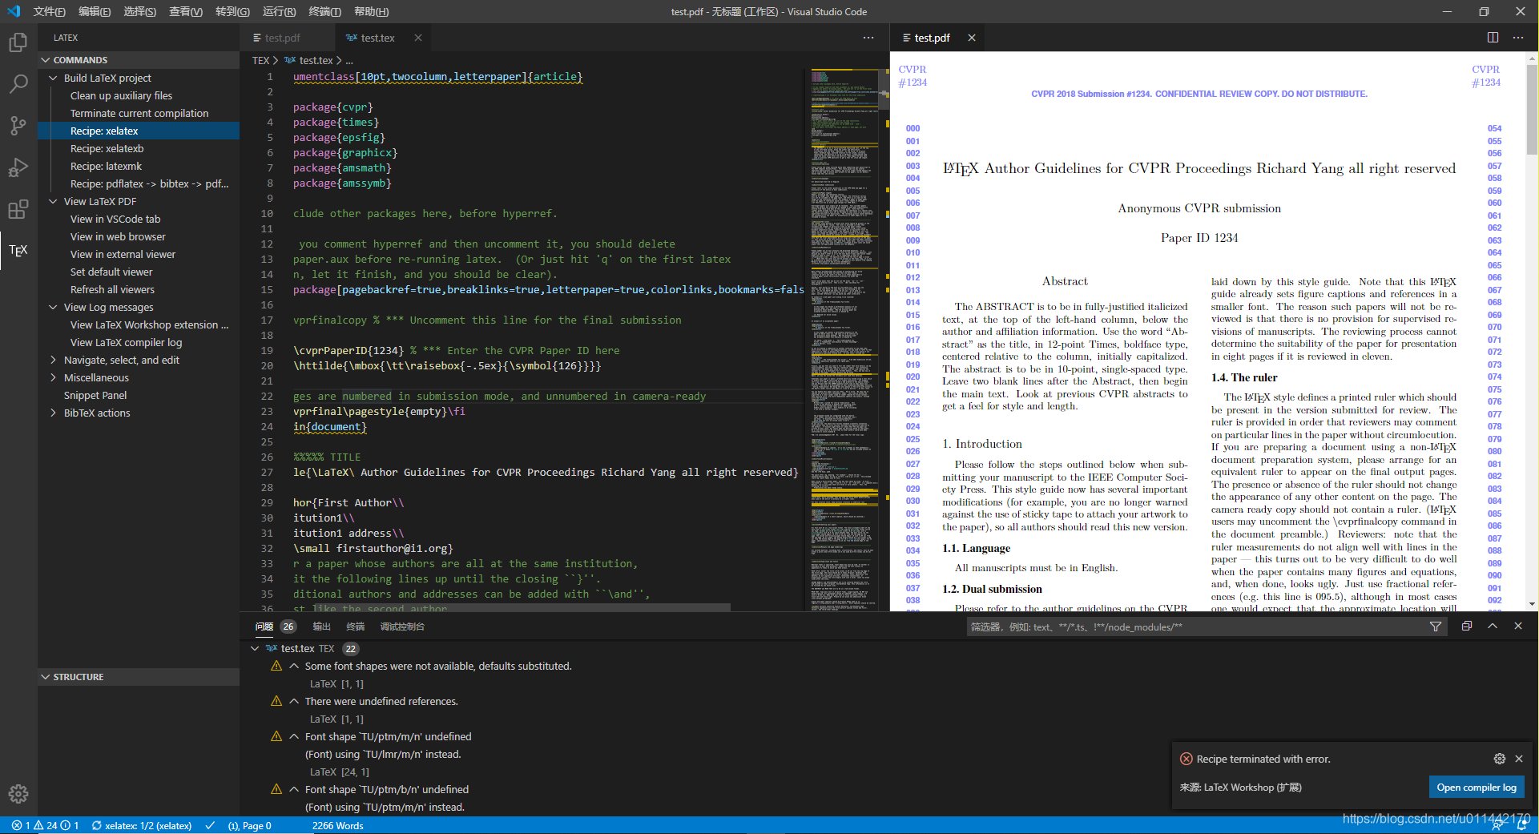Open the Edit (编辑) menu

(x=95, y=11)
